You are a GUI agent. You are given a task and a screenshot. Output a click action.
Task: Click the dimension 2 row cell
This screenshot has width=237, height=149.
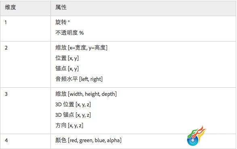pyautogui.click(x=25, y=64)
